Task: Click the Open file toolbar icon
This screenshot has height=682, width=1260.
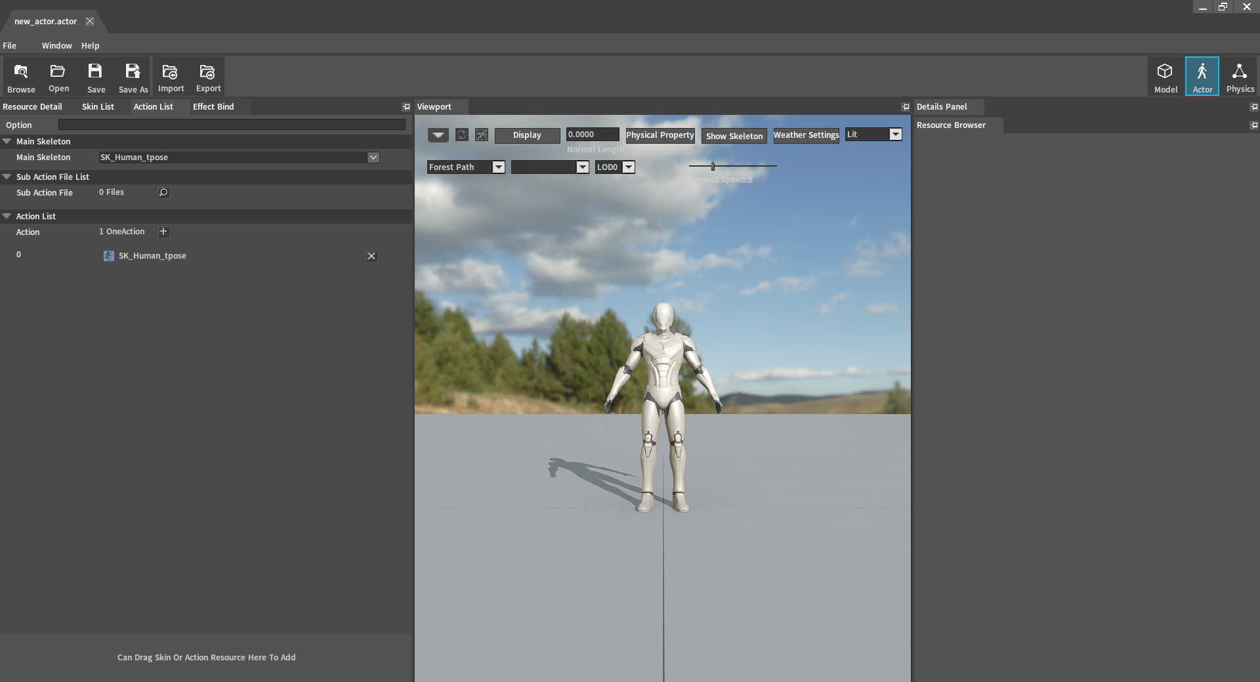Action: pyautogui.click(x=58, y=77)
